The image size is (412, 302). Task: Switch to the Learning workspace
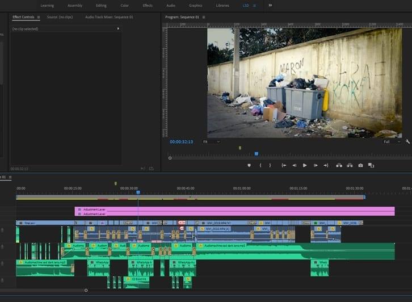(x=47, y=6)
